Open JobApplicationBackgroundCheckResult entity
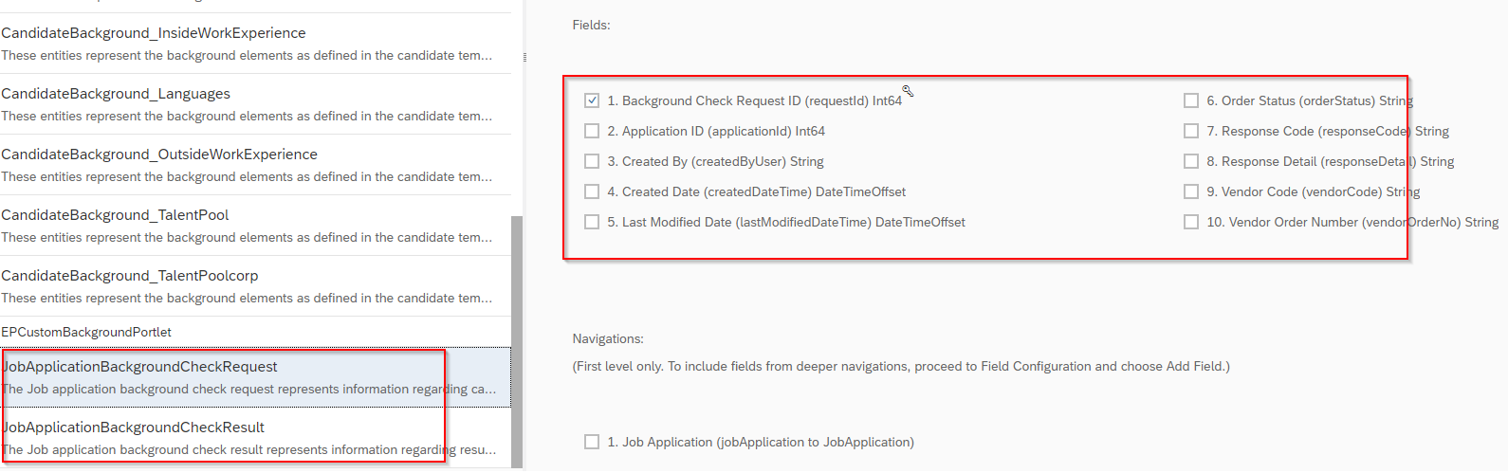1508x473 pixels. click(255, 438)
